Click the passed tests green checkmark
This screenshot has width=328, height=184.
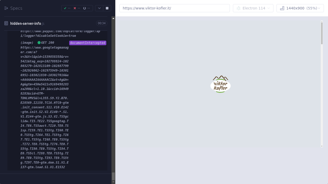point(65,8)
